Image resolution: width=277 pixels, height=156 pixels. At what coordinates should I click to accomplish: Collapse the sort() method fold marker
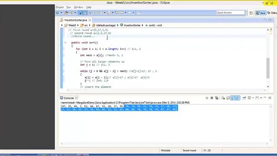coord(65,42)
